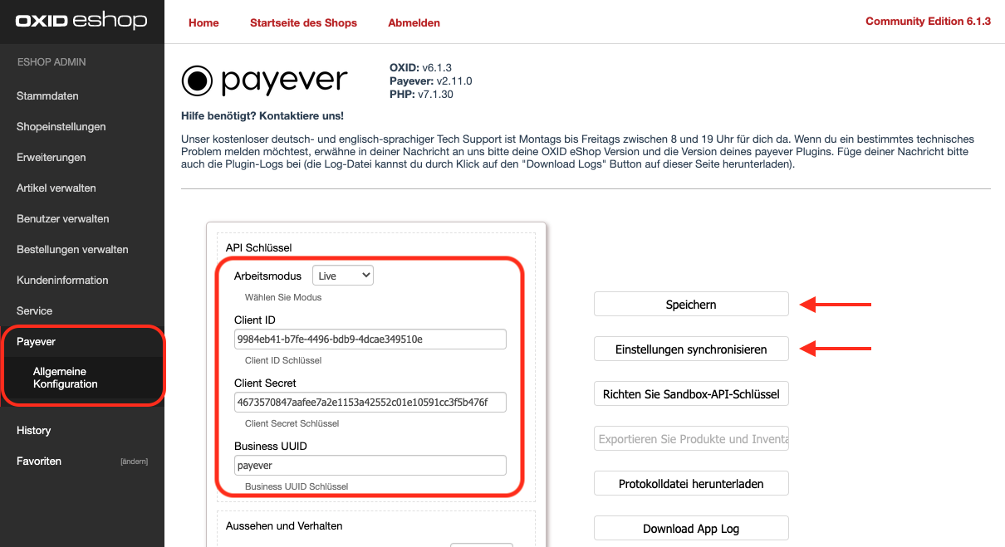Click the 'Business UUID Schlüssel' hint text
Image resolution: width=1005 pixels, height=547 pixels.
297,486
